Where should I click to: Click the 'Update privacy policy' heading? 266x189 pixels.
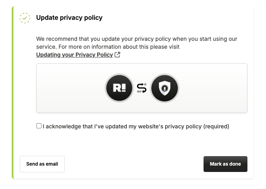tap(69, 17)
